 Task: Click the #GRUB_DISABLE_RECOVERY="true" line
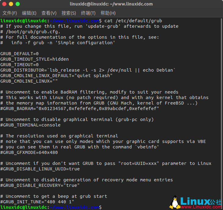(x=40, y=185)
